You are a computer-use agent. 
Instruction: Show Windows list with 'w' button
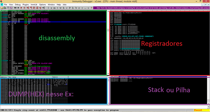61,8
